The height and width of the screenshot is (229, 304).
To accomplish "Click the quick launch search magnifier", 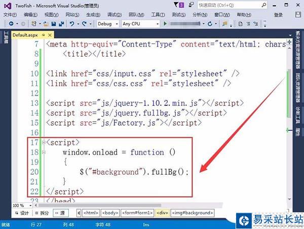I will tap(263, 5).
